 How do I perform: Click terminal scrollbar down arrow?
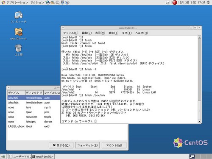199,121
